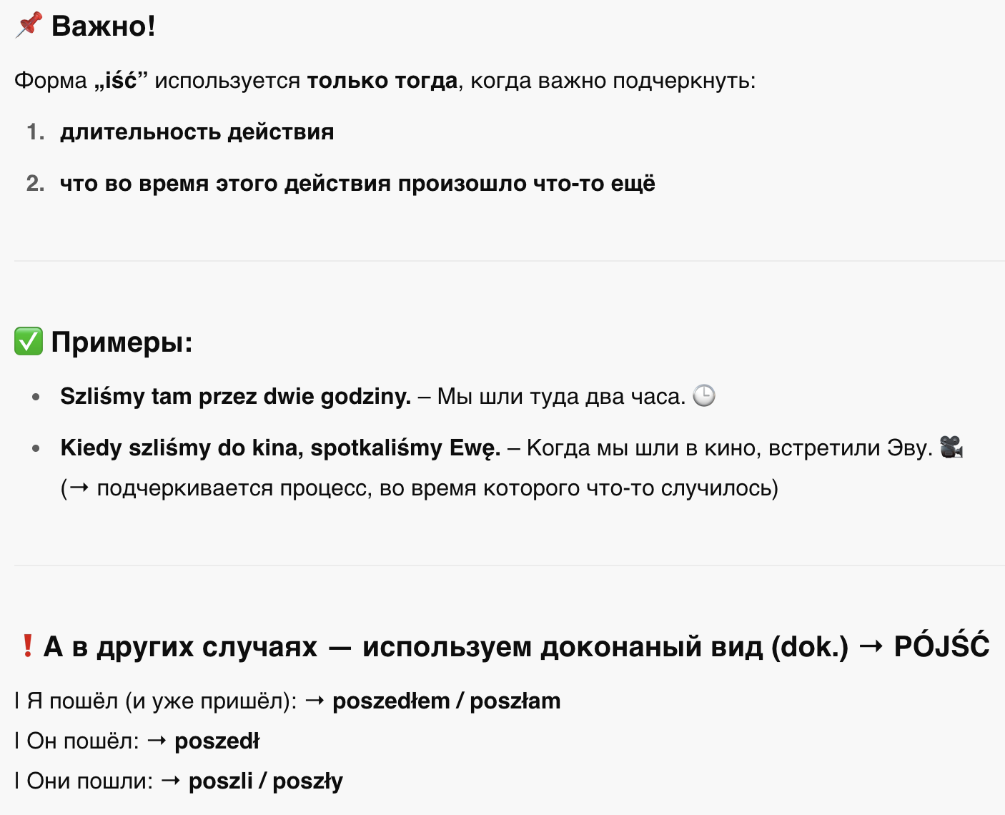Viewport: 1005px width, 815px height.
Task: Click the Важно! heading text
Action: pos(104,26)
